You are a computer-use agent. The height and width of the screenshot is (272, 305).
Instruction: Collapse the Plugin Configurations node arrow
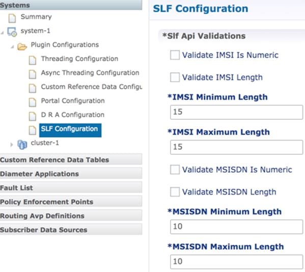pyautogui.click(x=12, y=47)
